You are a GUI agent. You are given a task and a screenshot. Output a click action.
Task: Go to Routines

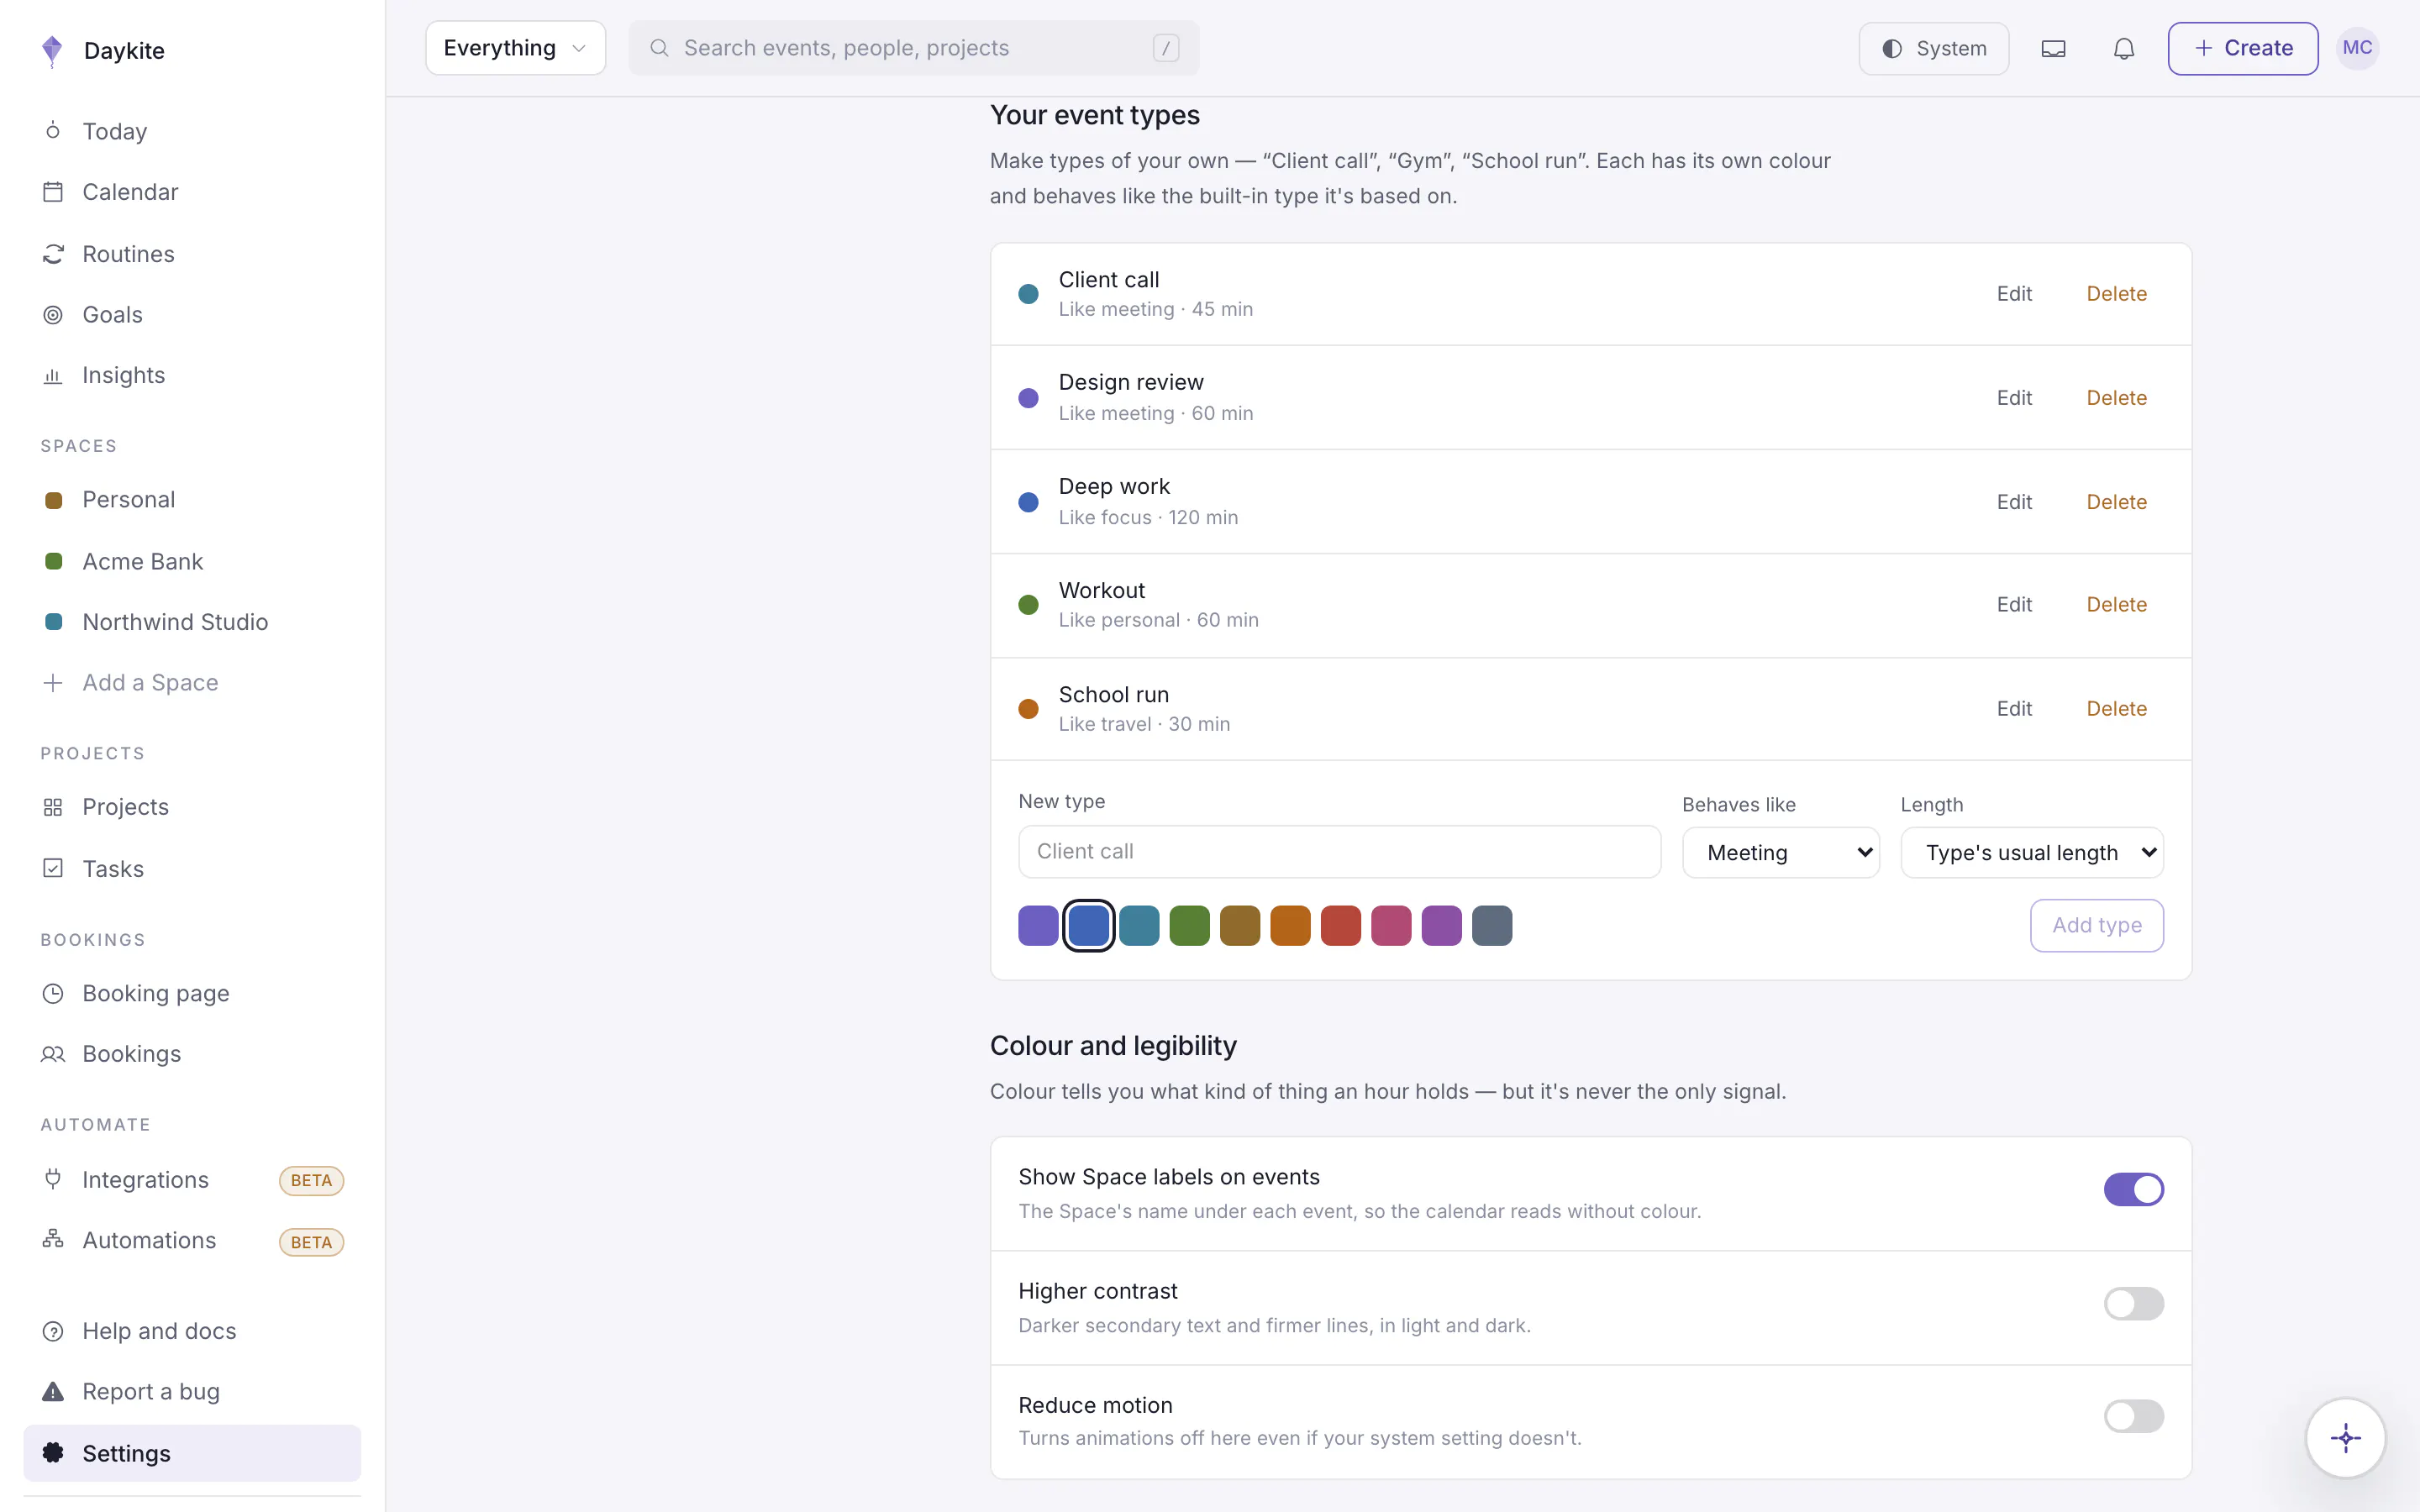(192, 254)
